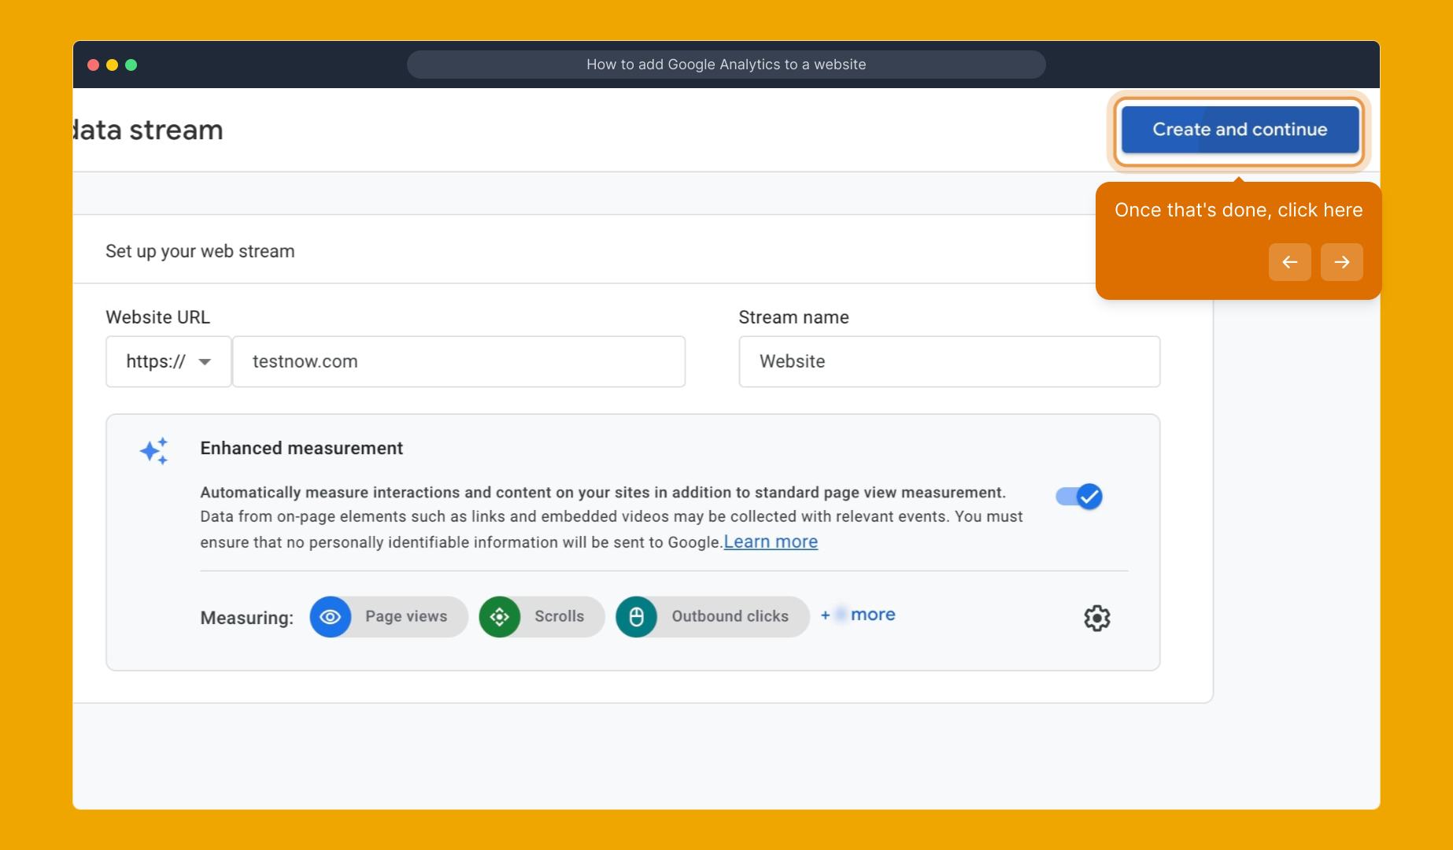Open the protocol selector next to testnow.com

(x=168, y=361)
